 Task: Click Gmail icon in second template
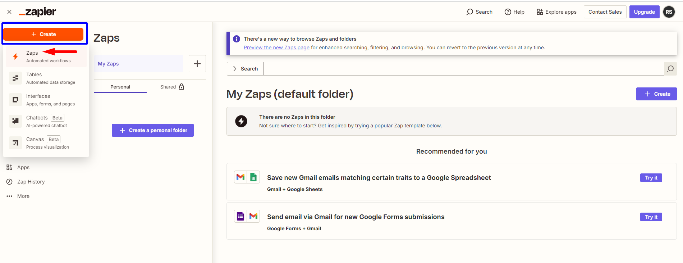pyautogui.click(x=253, y=216)
